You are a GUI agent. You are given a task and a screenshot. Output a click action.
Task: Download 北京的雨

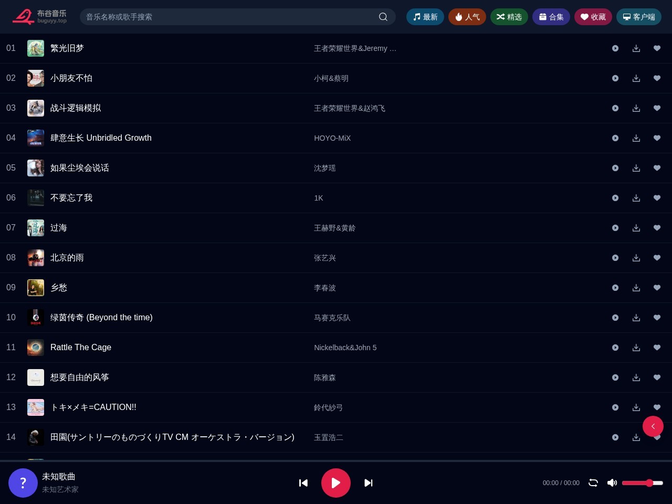[636, 258]
